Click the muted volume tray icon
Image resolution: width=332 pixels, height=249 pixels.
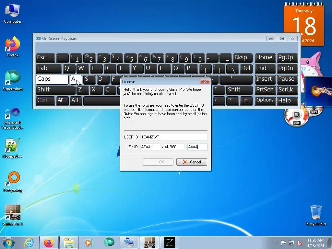point(299,243)
